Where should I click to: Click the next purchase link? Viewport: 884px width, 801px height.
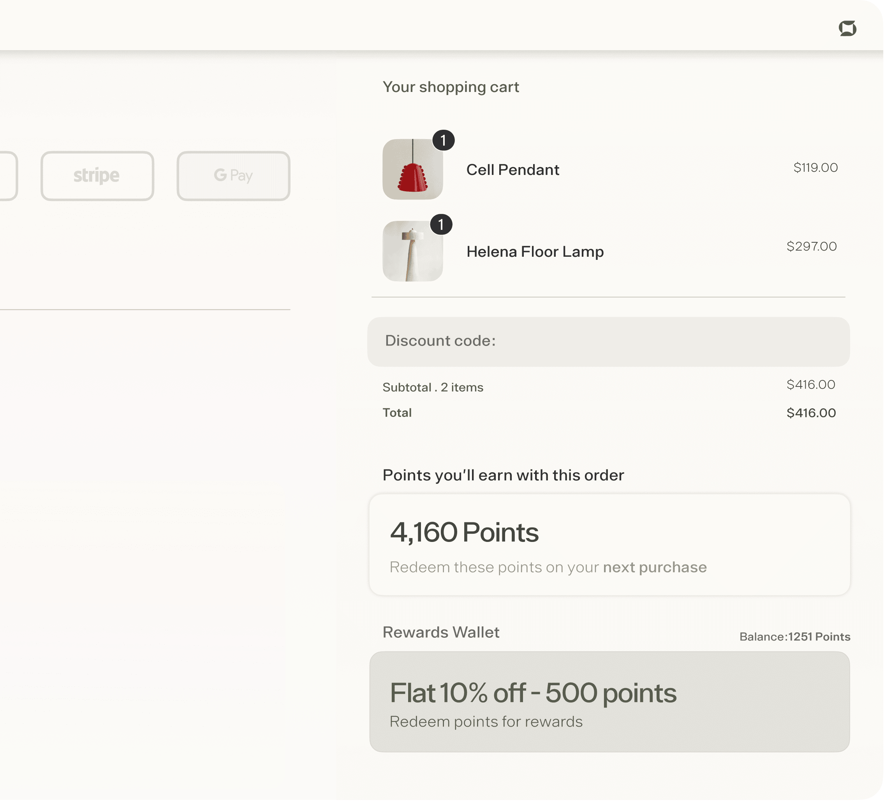[654, 567]
